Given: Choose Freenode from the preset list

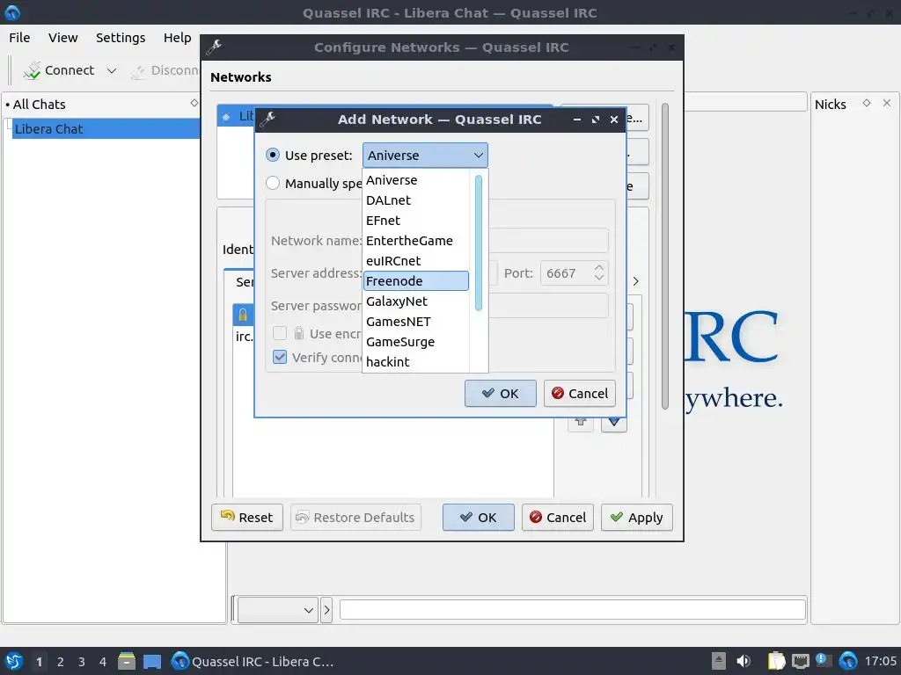Looking at the screenshot, I should (x=415, y=280).
